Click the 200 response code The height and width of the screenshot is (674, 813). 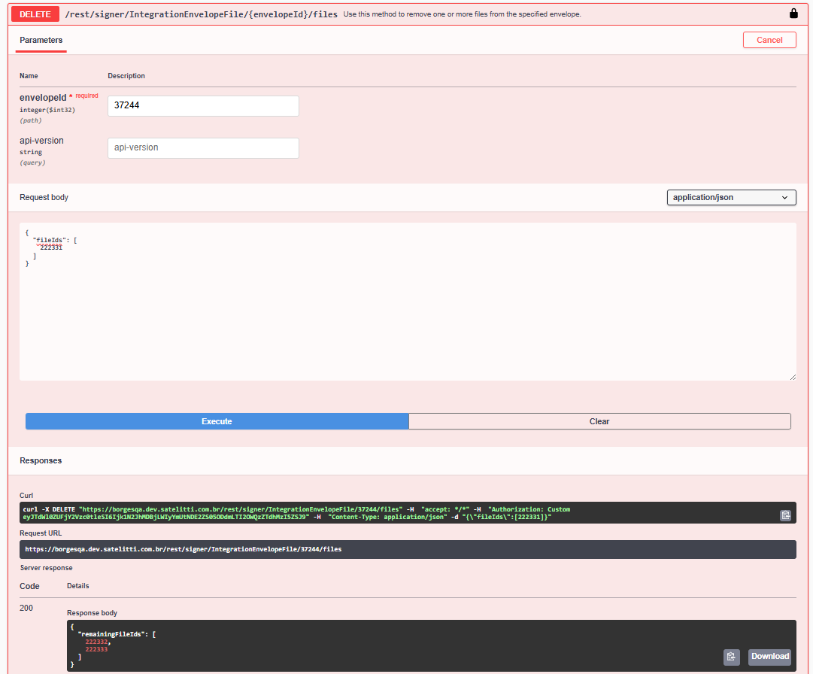(26, 608)
